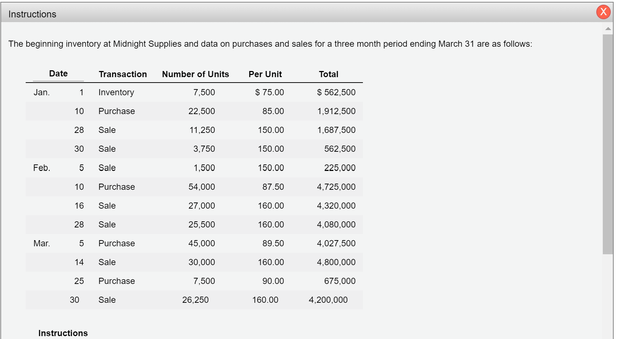Click the Instructions dialog title text
This screenshot has height=339, width=618.
click(32, 14)
